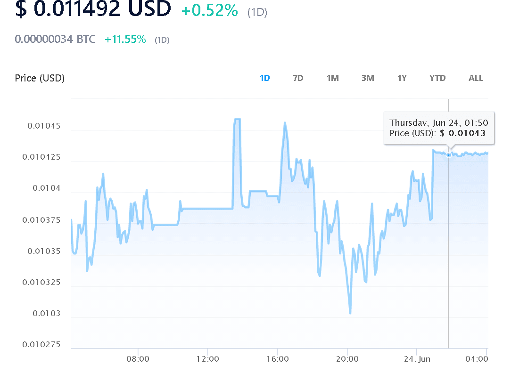Click the +0.52% USD change value

[210, 10]
